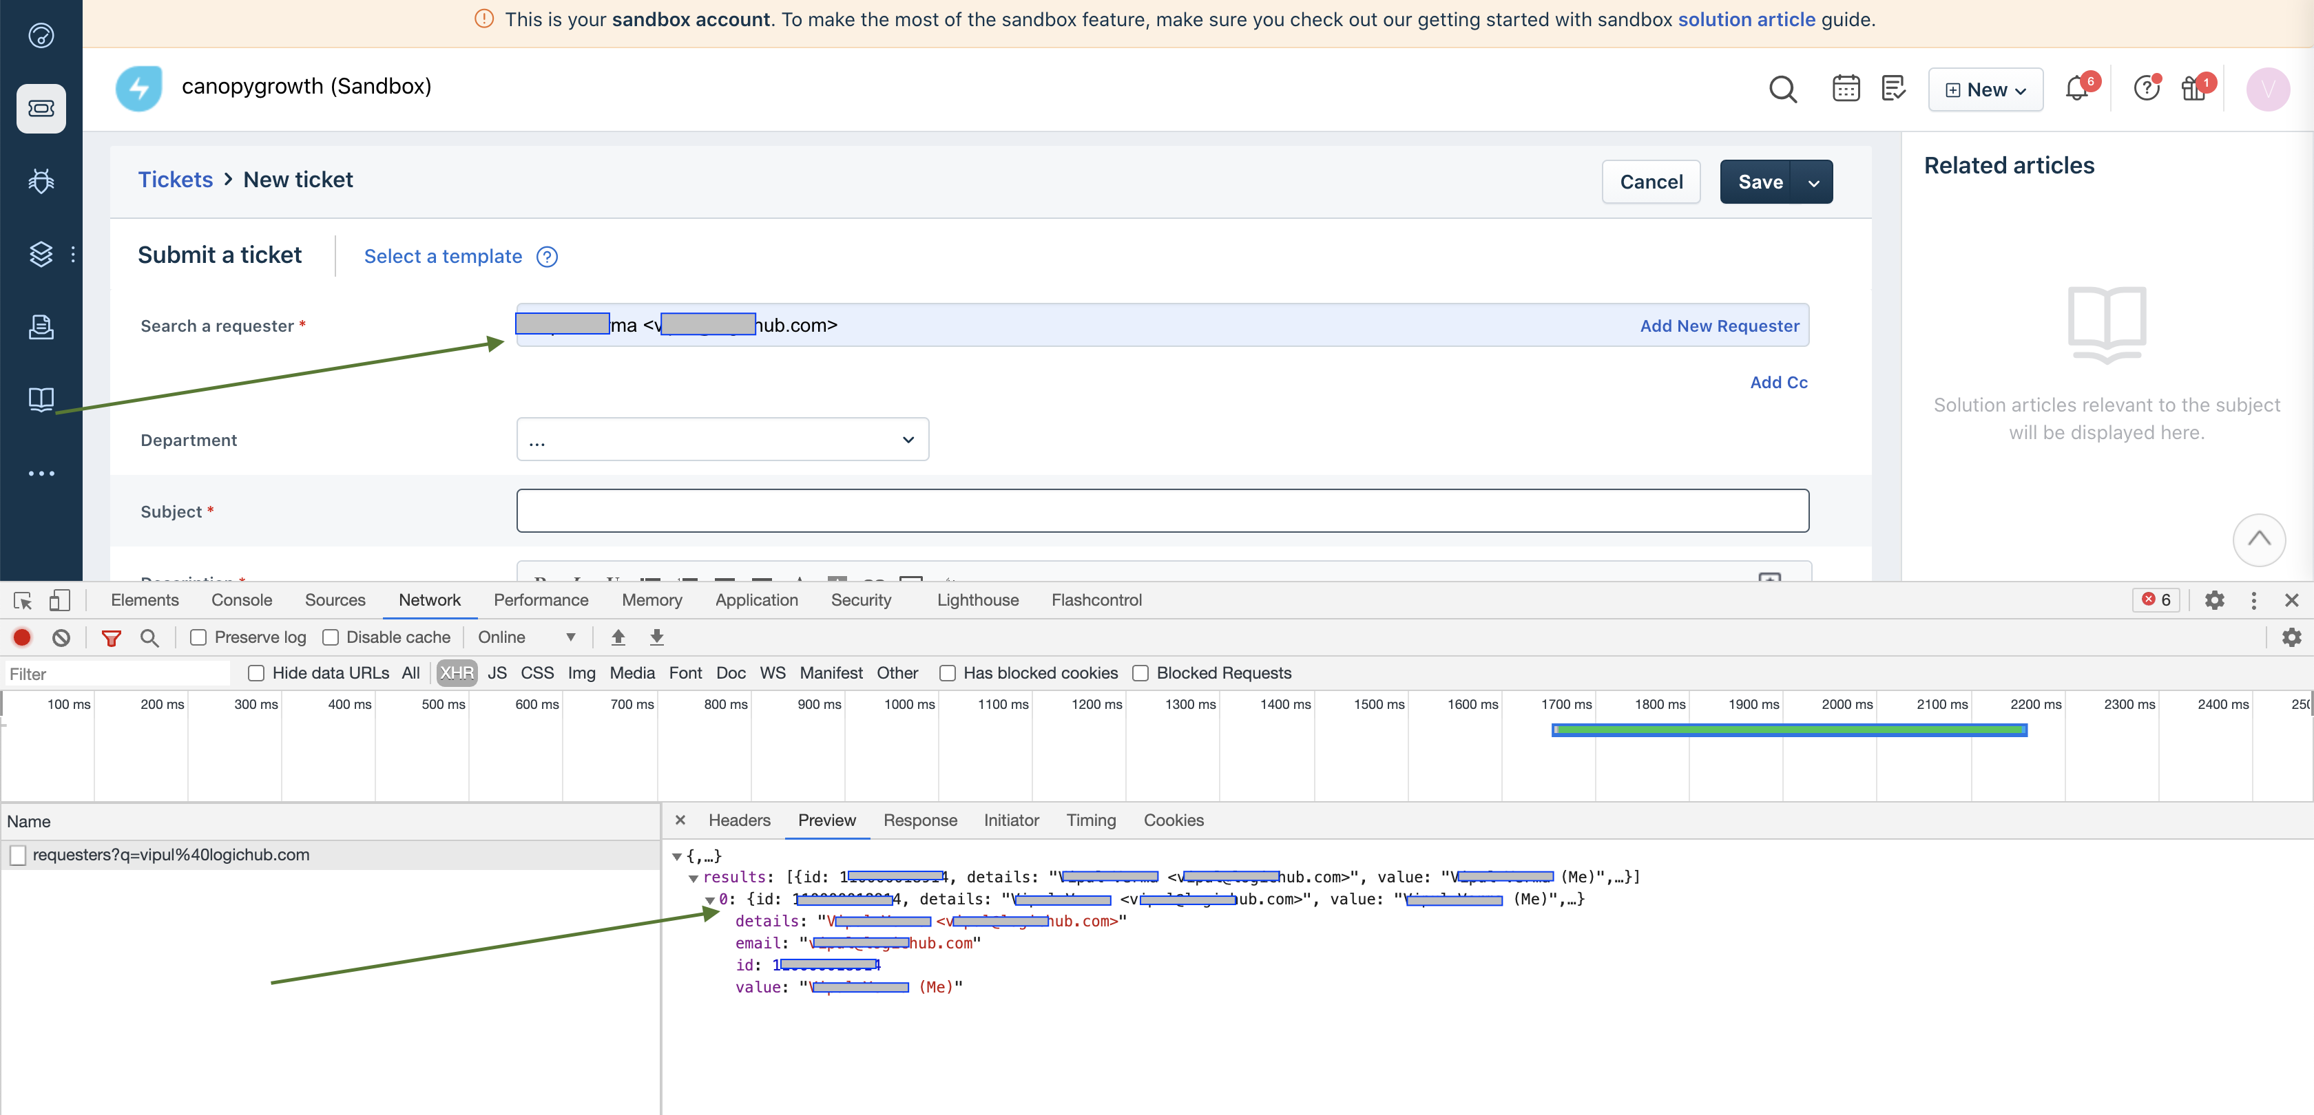Switch to the Sources tab
The image size is (2314, 1115).
335,599
